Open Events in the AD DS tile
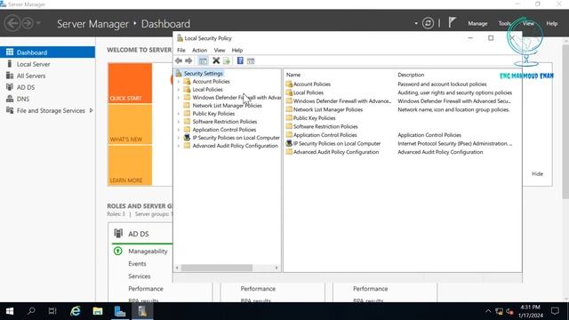Viewport: 569px width, 320px height. tap(137, 264)
